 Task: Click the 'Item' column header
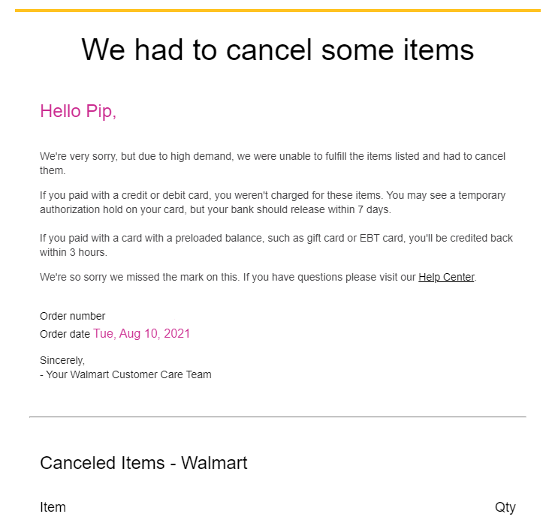53,507
